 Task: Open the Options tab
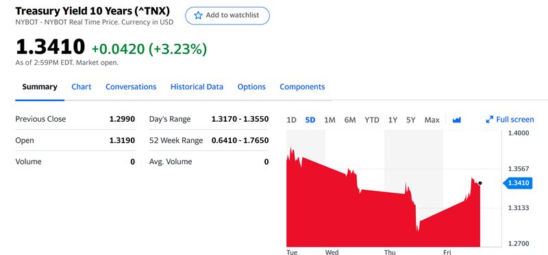click(x=251, y=87)
